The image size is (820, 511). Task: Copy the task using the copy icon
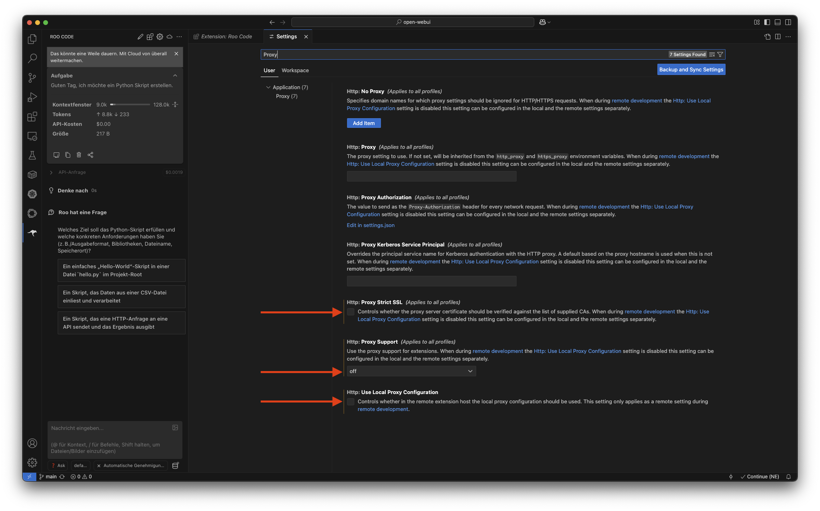pos(68,155)
